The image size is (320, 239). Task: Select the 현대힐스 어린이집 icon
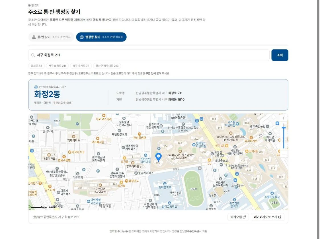pyautogui.click(x=194, y=145)
